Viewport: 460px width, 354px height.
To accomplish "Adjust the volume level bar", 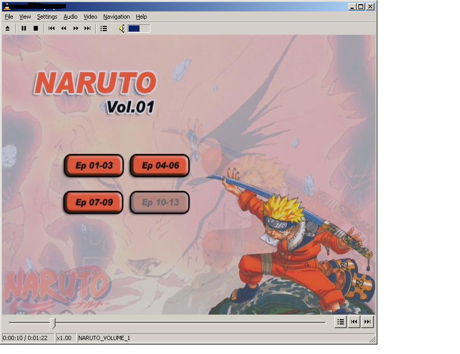I will (x=139, y=29).
